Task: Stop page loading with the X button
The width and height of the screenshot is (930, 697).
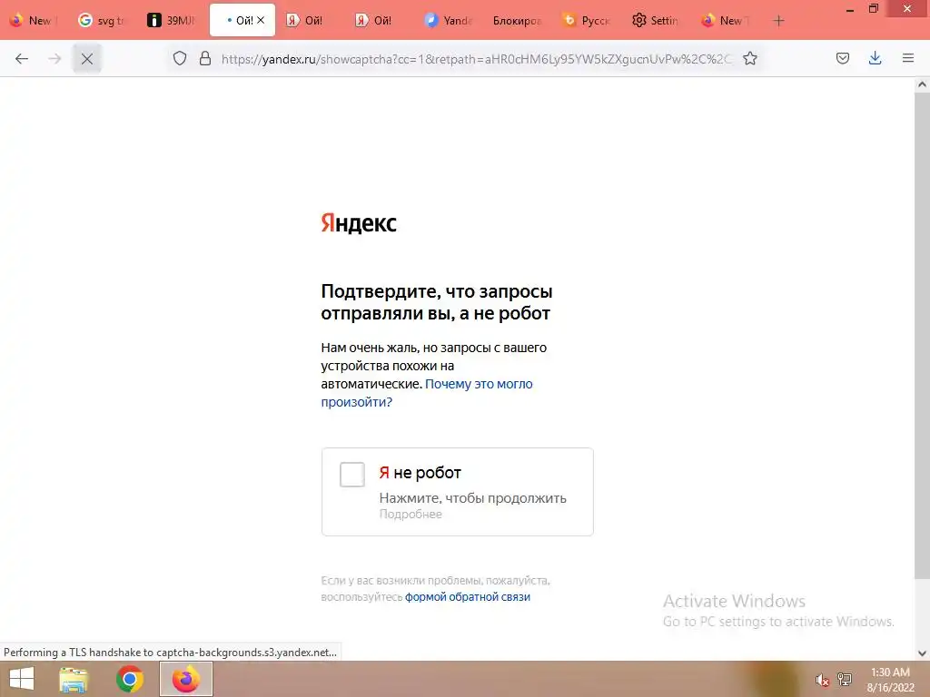Action: (x=87, y=59)
